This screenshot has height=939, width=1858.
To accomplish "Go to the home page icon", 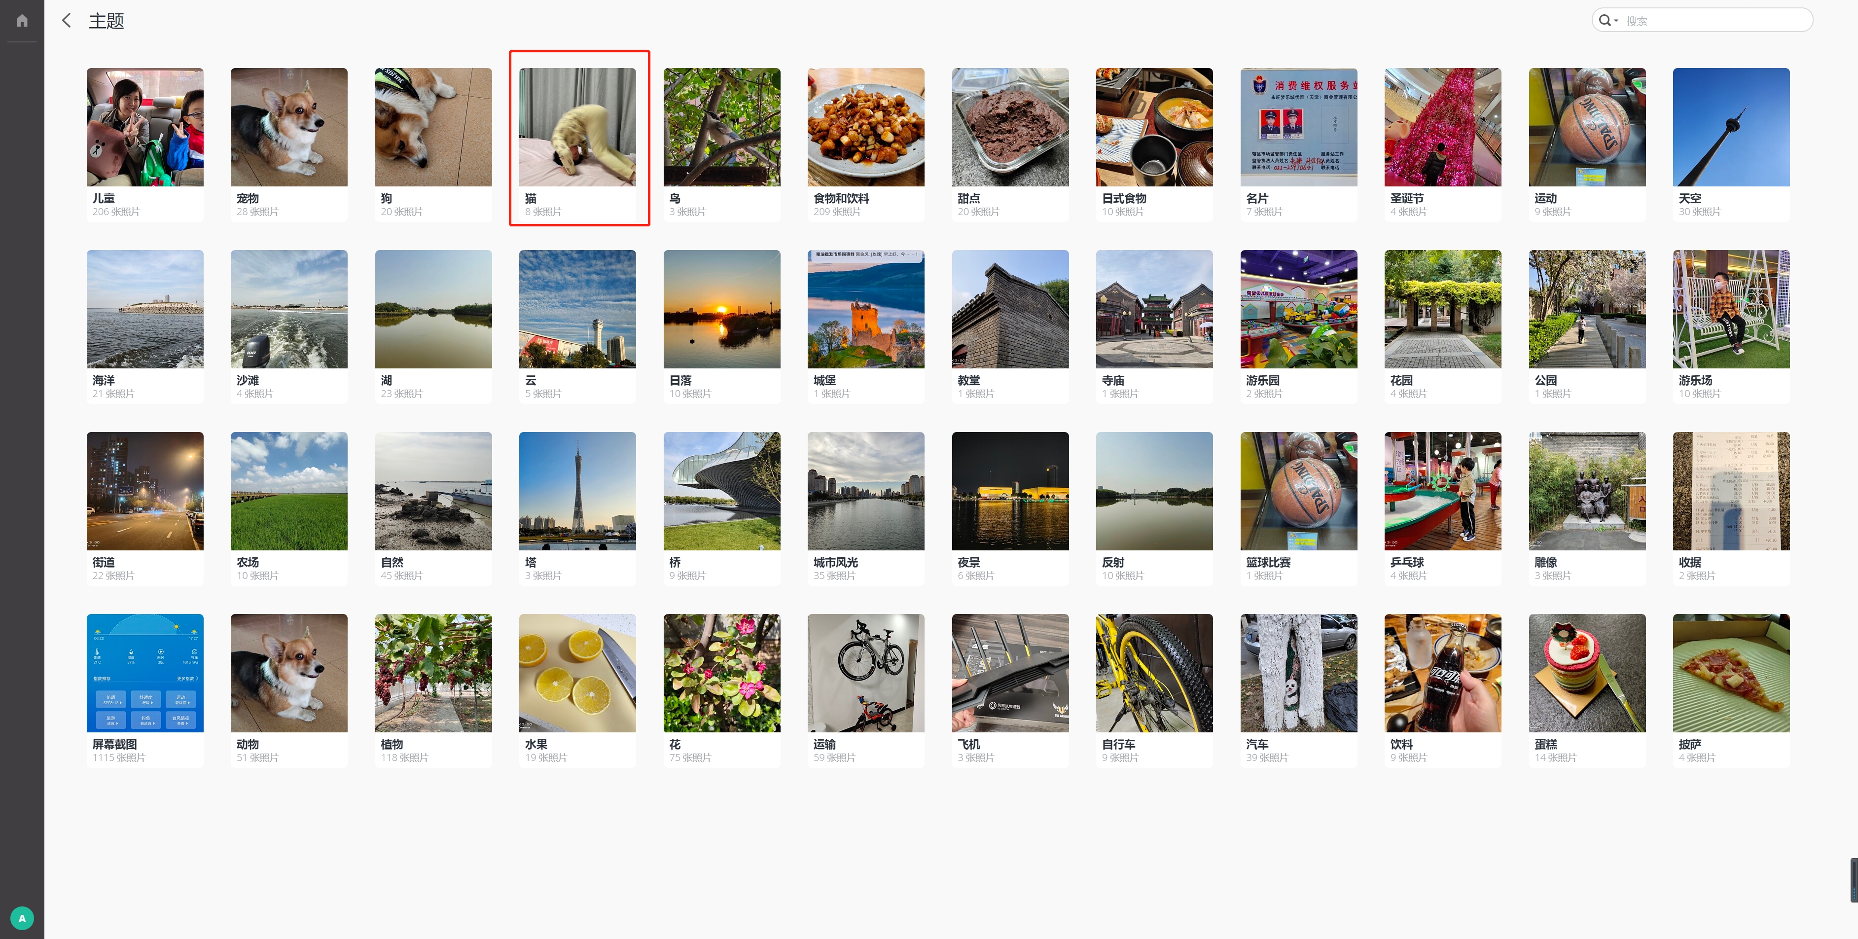I will (x=22, y=20).
